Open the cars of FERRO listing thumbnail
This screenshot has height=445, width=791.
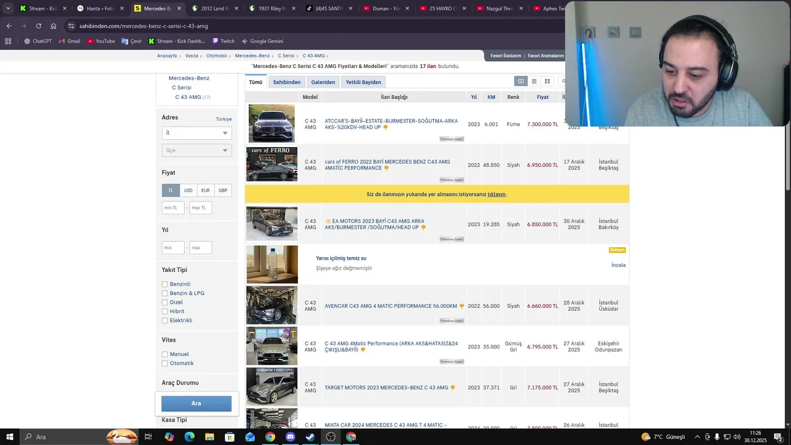pos(272,164)
